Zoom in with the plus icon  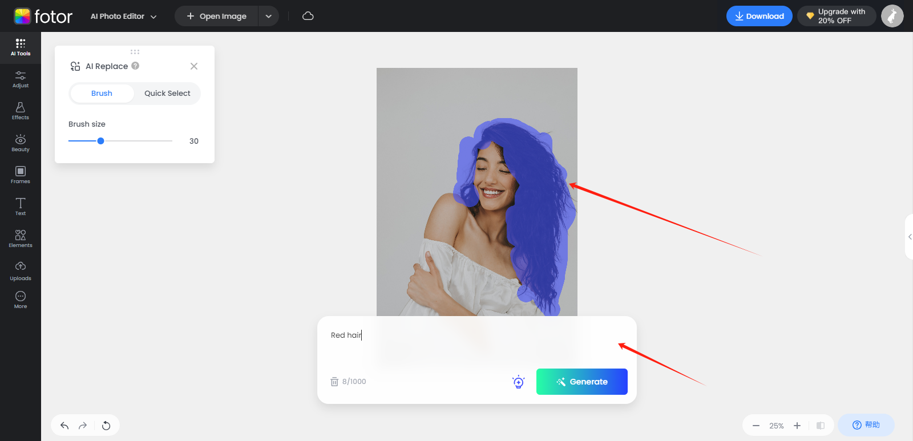coord(797,426)
